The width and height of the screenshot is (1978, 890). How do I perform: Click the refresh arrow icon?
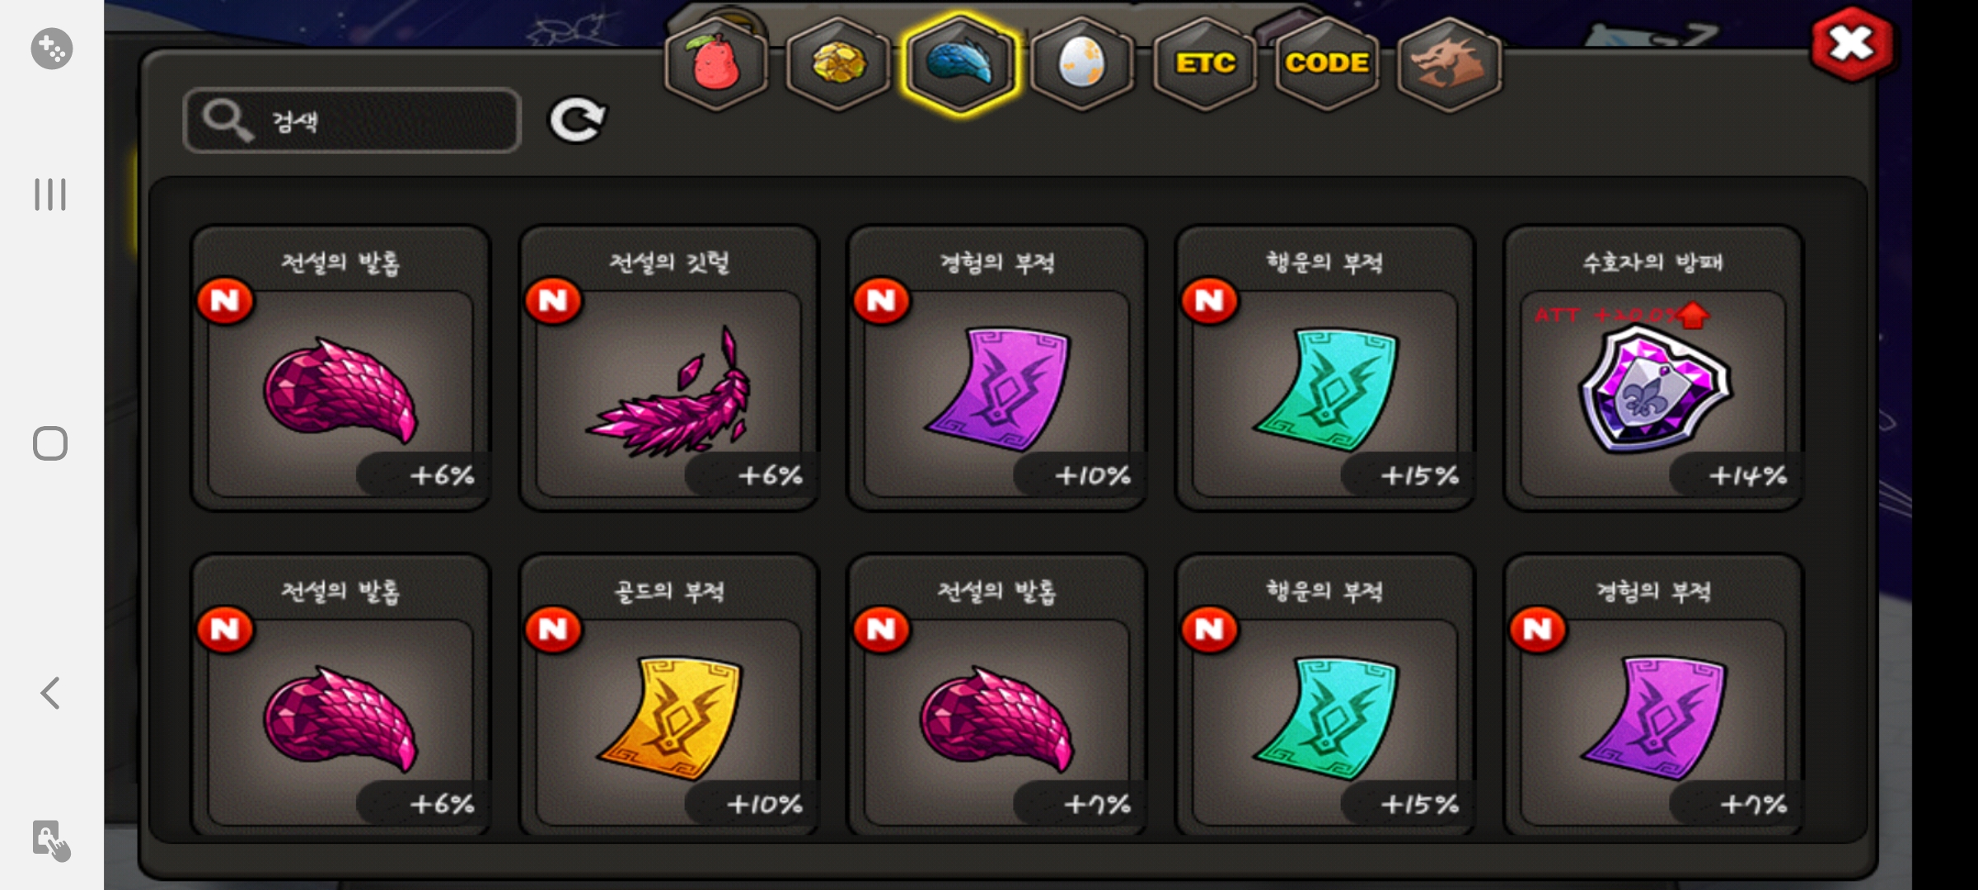[577, 120]
